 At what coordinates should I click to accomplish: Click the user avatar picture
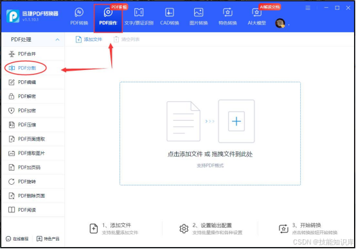pos(280,23)
